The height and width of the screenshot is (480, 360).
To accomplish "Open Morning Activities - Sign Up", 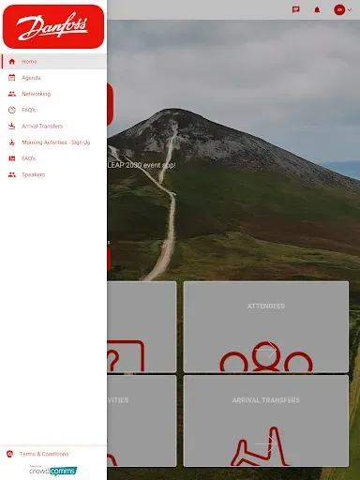I will (x=53, y=142).
